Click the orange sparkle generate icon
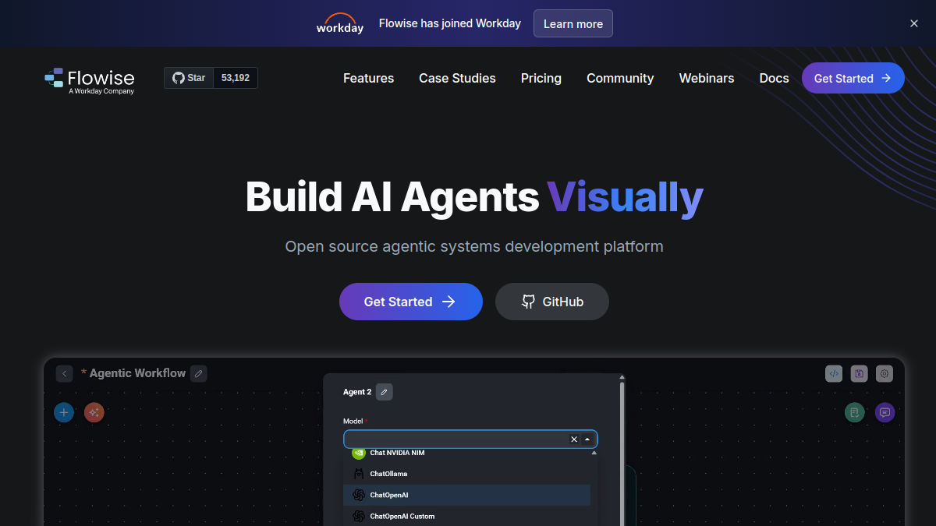Viewport: 936px width, 526px height. (x=94, y=412)
